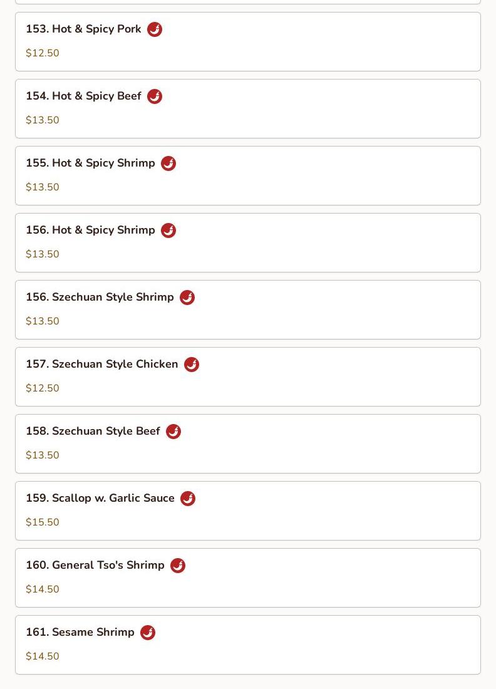Select the 160. General Tso's Shrimp title
The image size is (496, 689).
(x=95, y=564)
